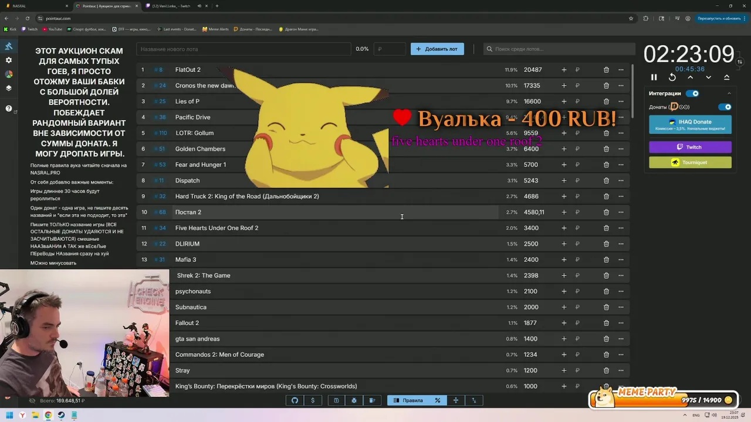Screen dimensions: 751x422
Task: Connect the Twitch integration
Action: point(690,147)
